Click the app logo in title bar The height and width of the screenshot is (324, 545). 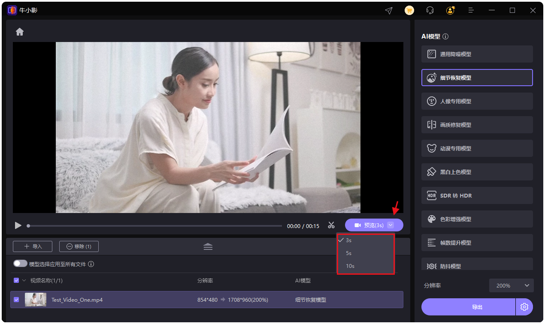pos(12,10)
